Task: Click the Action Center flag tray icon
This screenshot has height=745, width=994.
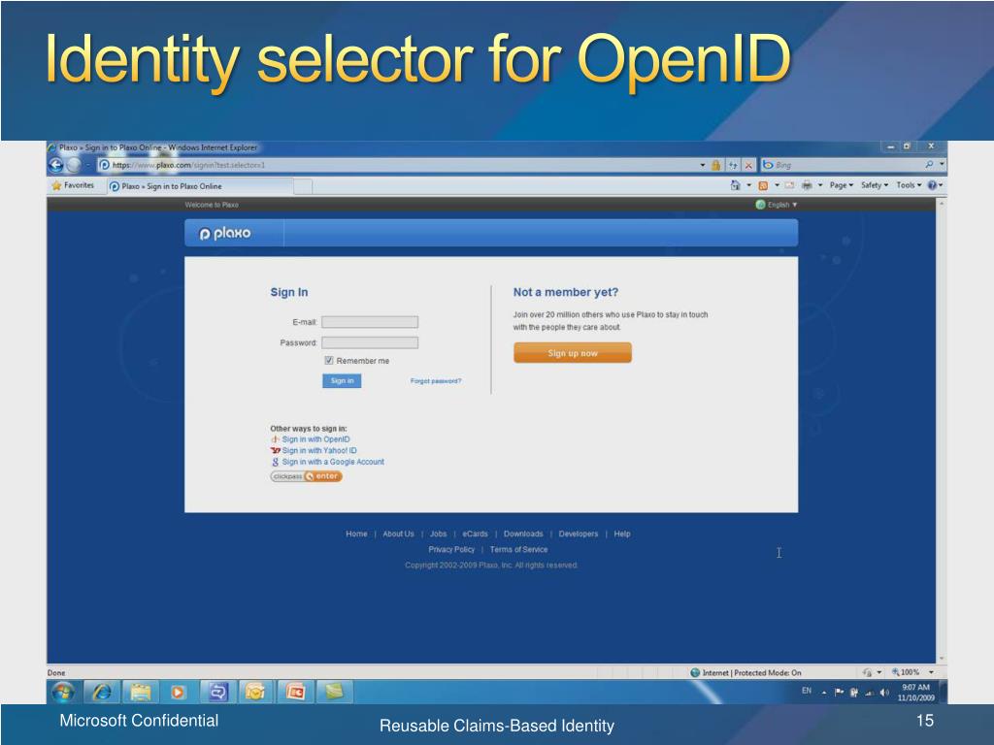Action: click(x=839, y=693)
